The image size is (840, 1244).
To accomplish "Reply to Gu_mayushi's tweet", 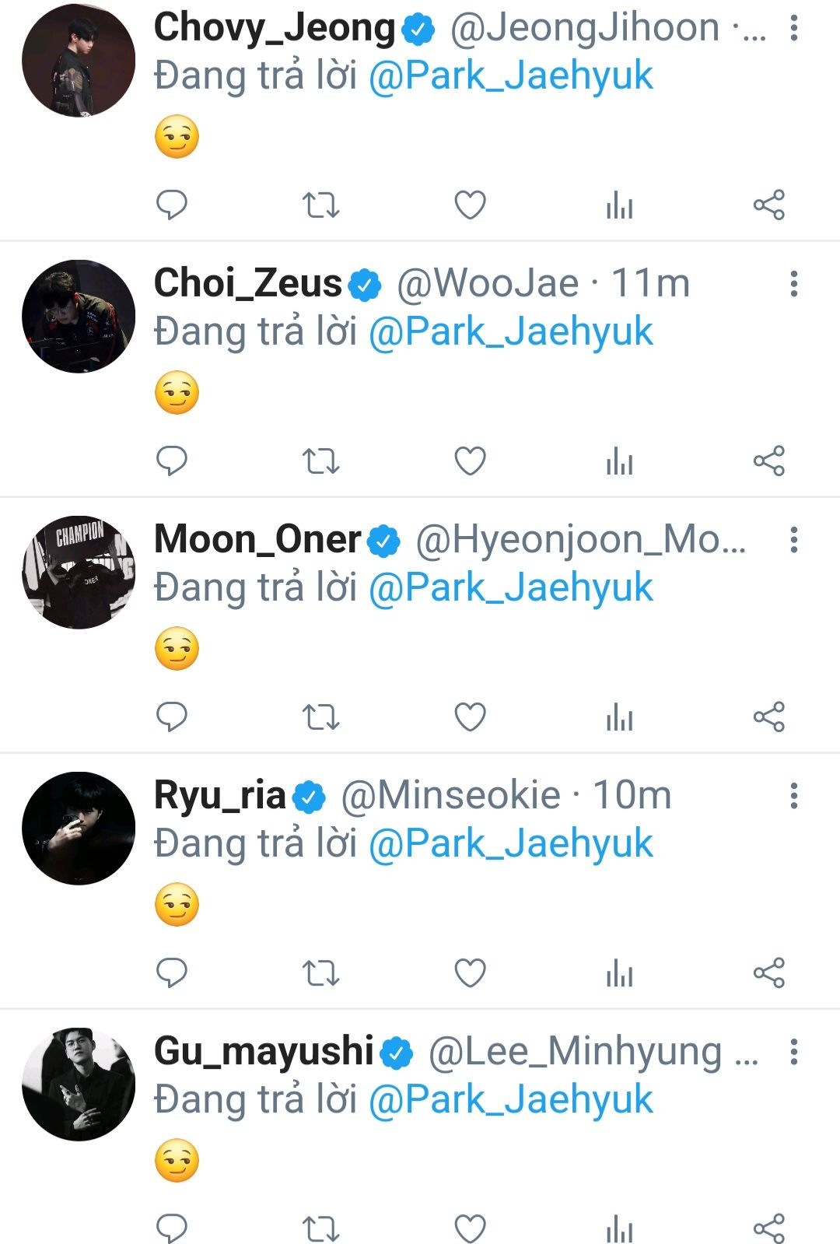I will 172,1228.
